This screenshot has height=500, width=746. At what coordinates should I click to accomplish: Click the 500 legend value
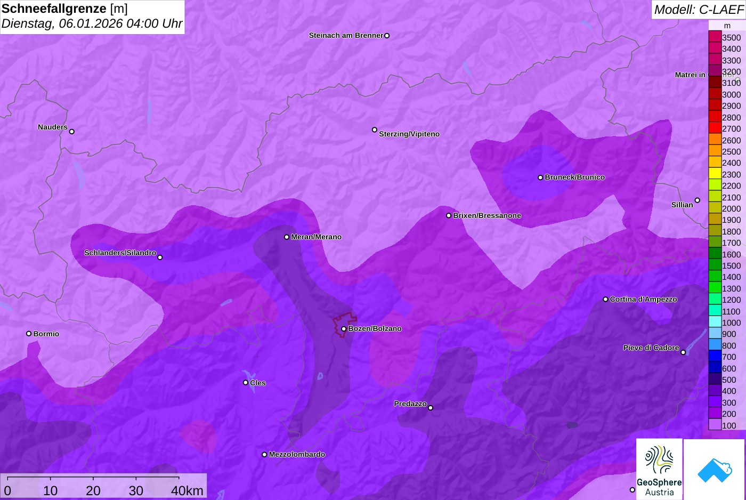click(729, 380)
